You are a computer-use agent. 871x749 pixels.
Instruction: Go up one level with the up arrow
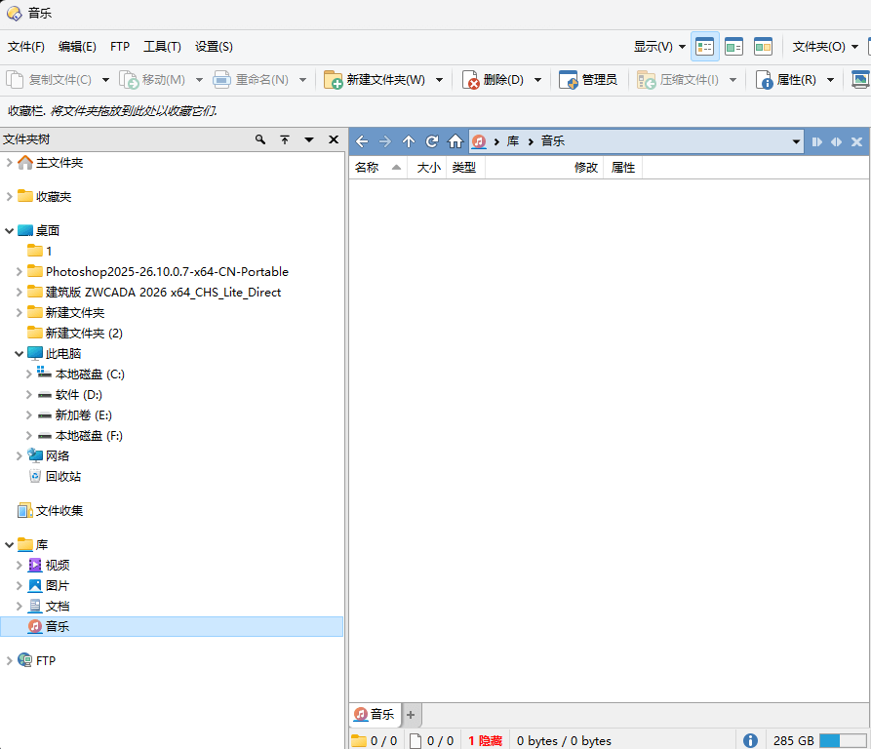pos(409,140)
